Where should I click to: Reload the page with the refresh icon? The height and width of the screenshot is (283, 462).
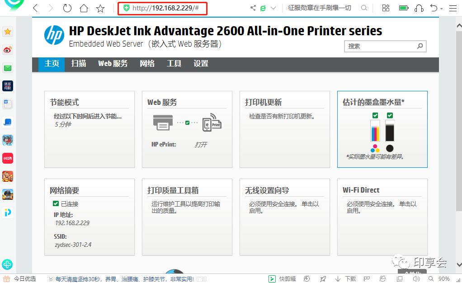(x=67, y=8)
